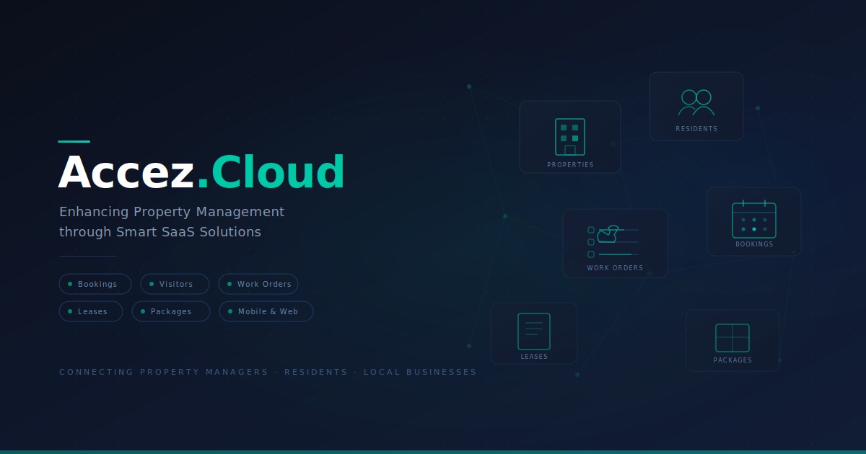Click the tagline about Smart SaaS Solutions

(172, 222)
